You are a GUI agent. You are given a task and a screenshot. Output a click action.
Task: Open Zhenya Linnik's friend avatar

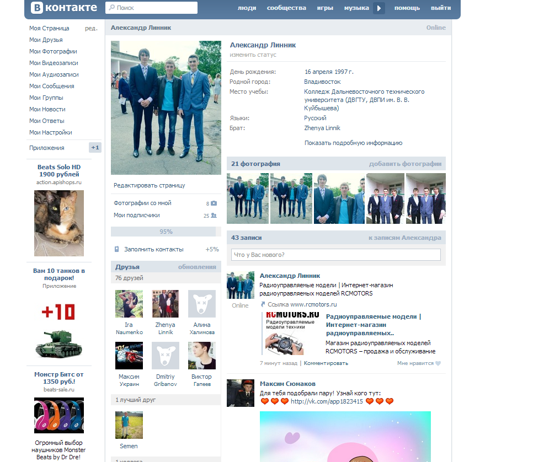[166, 304]
